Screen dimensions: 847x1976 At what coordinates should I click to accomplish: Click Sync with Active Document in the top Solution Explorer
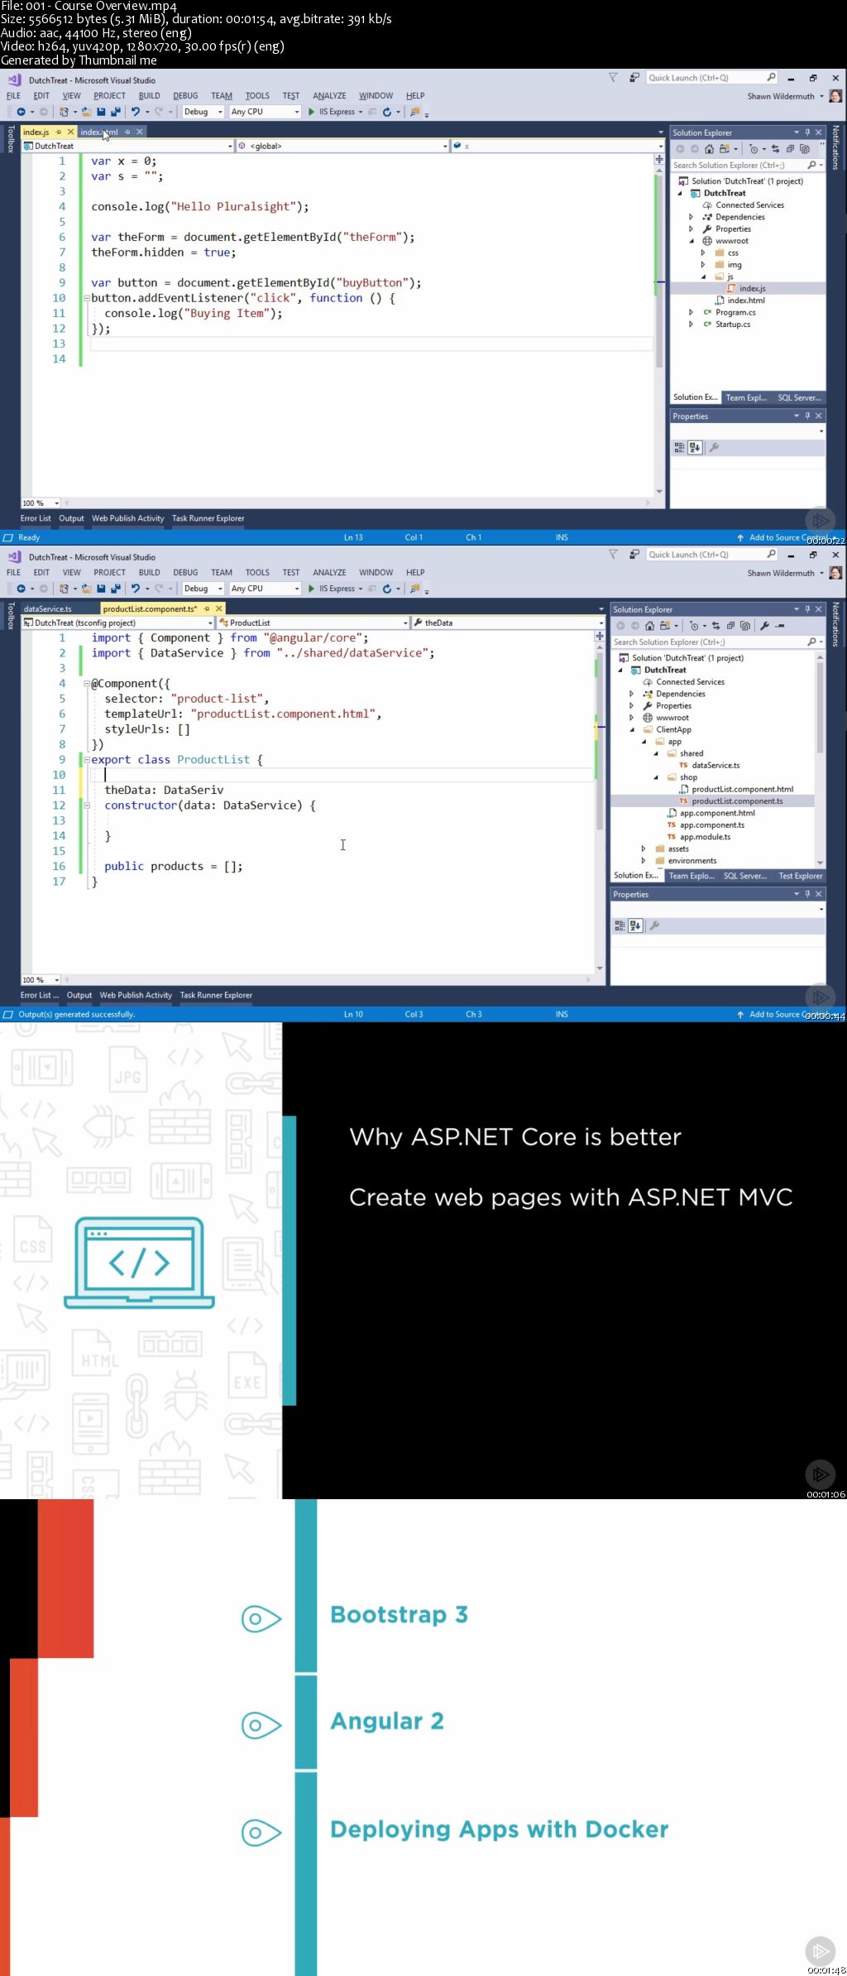[775, 149]
